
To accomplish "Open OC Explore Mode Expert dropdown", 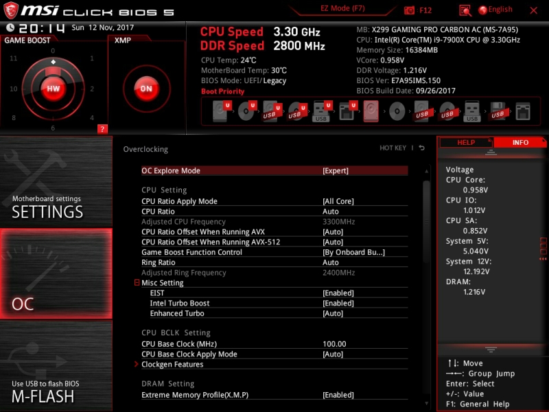I will click(x=336, y=170).
